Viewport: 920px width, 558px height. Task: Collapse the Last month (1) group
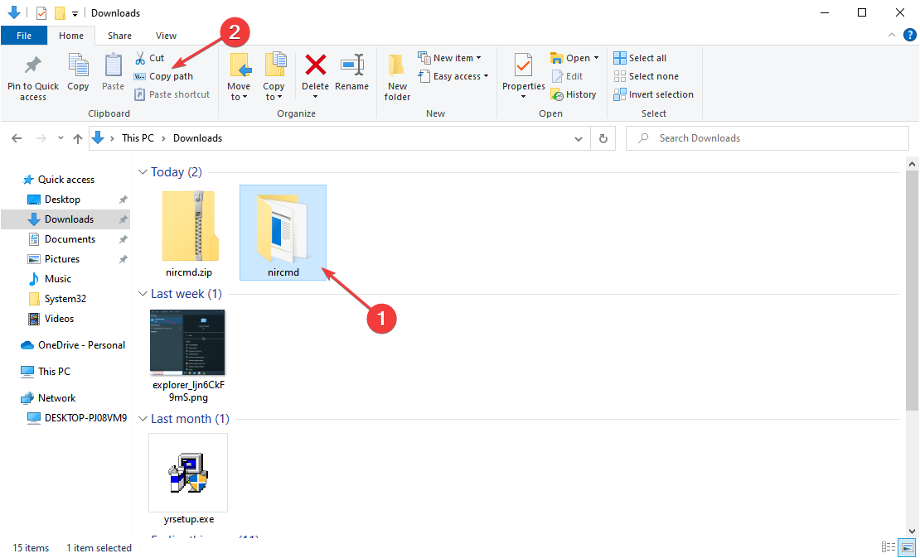(x=143, y=419)
